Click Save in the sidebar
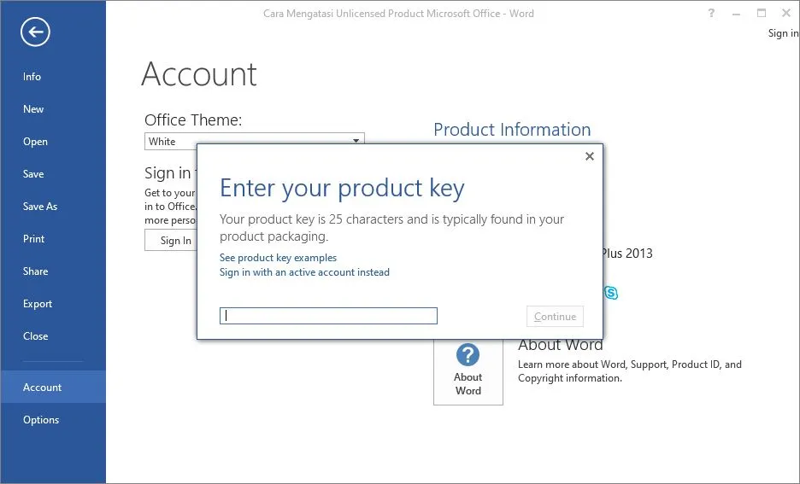This screenshot has width=800, height=484. 33,174
